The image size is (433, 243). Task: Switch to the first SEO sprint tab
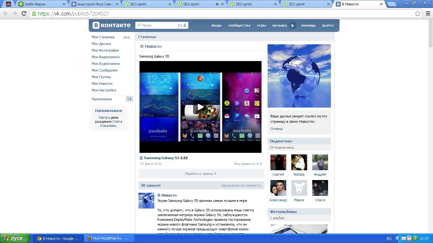tap(147, 4)
